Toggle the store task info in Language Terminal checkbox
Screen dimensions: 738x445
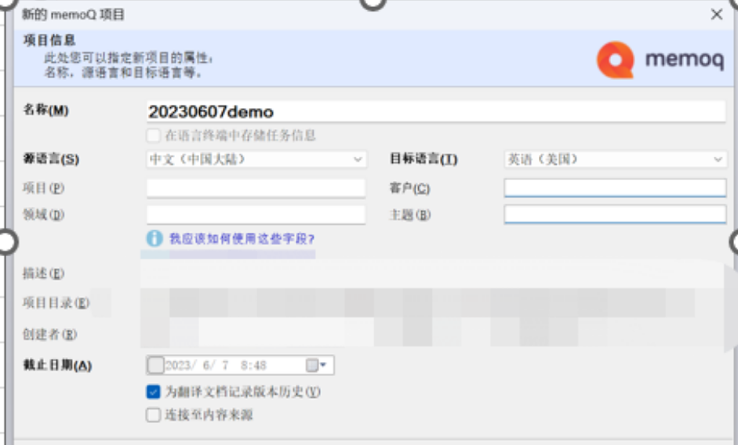(x=154, y=136)
